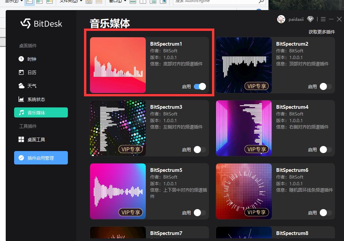
Task: Open the 天气 weather plugins section
Action: coord(32,86)
